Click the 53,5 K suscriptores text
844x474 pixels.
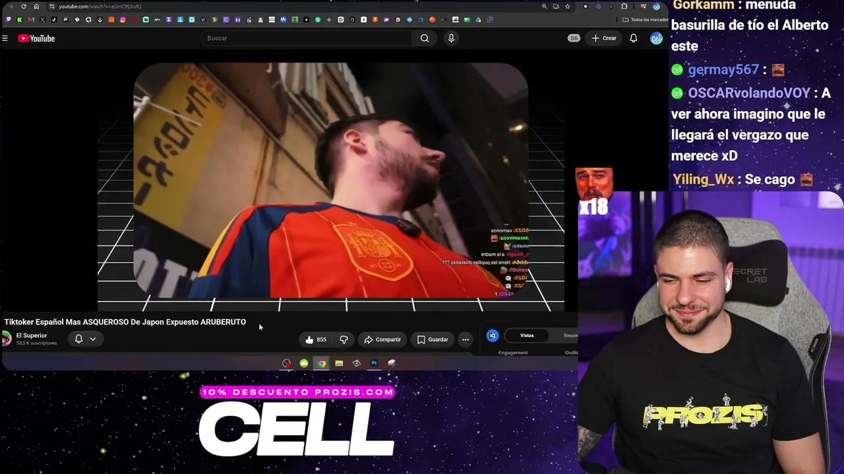point(37,343)
